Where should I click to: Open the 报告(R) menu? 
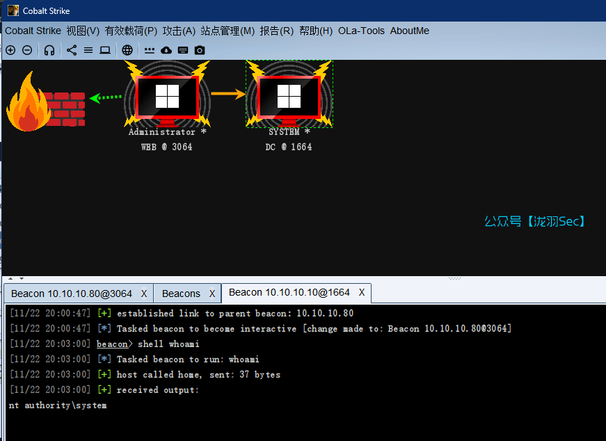pyautogui.click(x=277, y=31)
